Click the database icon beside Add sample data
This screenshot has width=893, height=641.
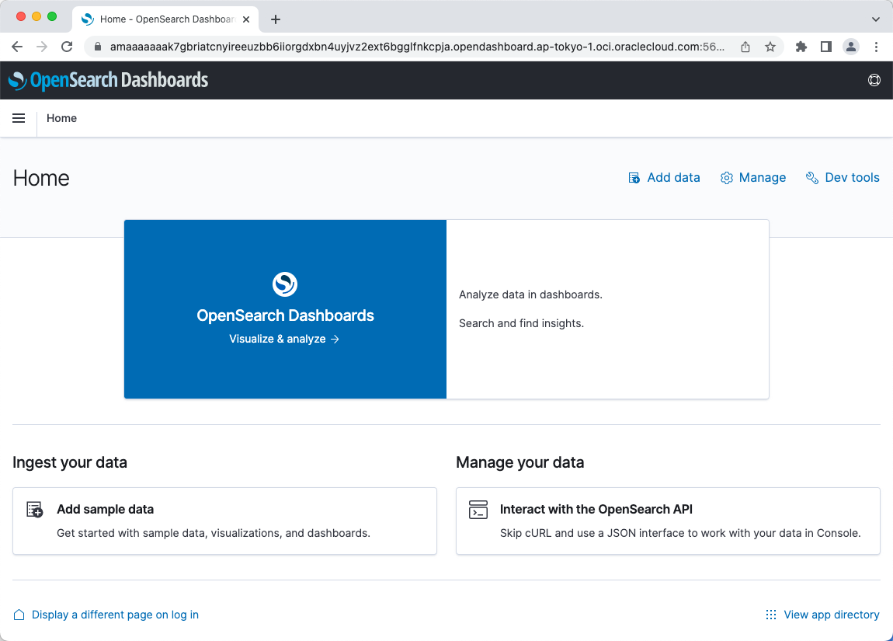click(34, 509)
